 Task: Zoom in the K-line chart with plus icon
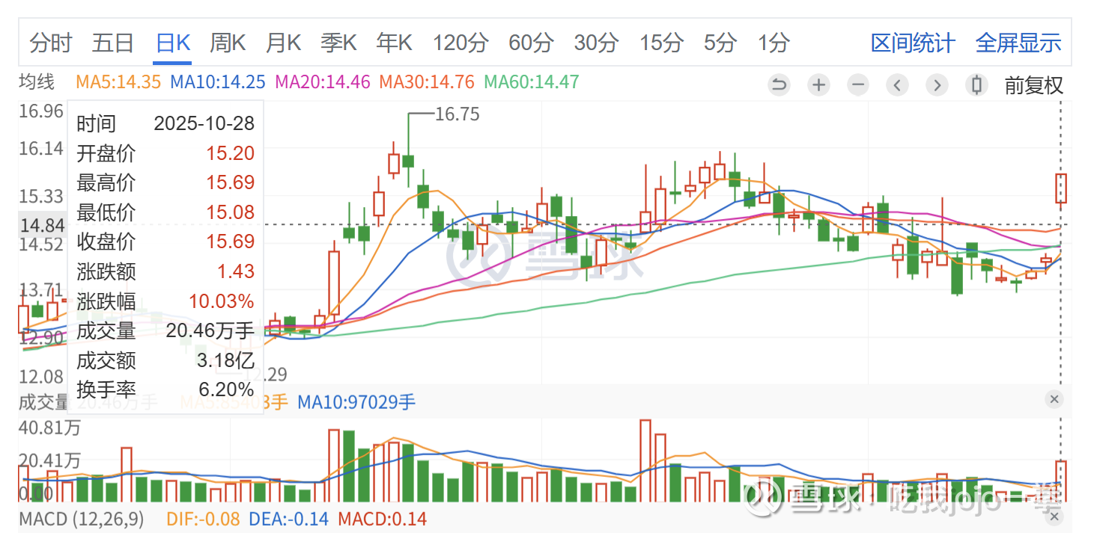[819, 85]
